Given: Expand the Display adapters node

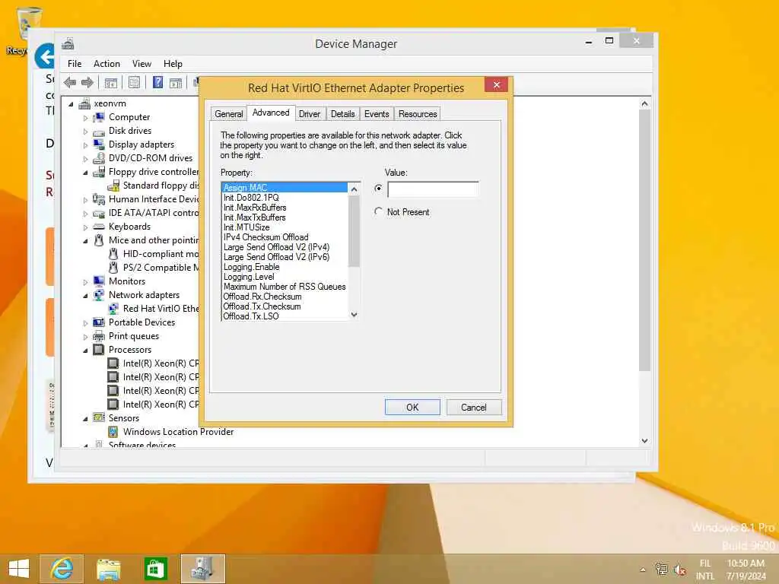Looking at the screenshot, I should (85, 145).
